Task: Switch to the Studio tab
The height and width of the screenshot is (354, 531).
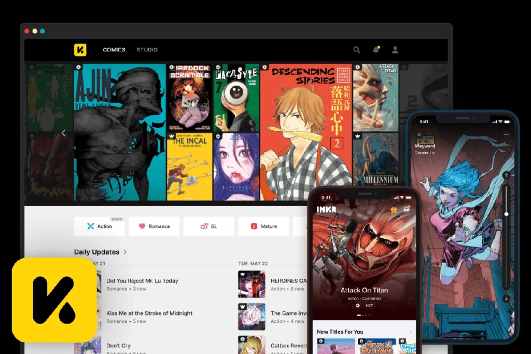Action: [x=147, y=50]
